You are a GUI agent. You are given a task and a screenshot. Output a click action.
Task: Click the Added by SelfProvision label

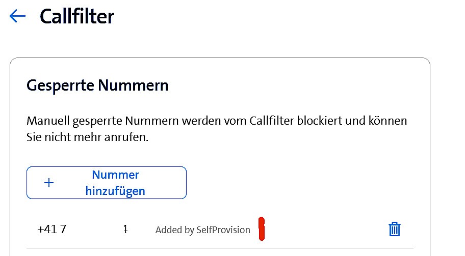click(202, 230)
